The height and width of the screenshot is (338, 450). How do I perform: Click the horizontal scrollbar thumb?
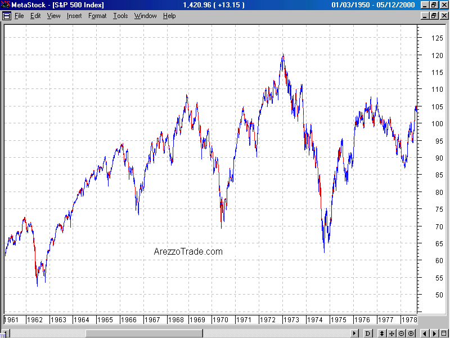click(143, 333)
